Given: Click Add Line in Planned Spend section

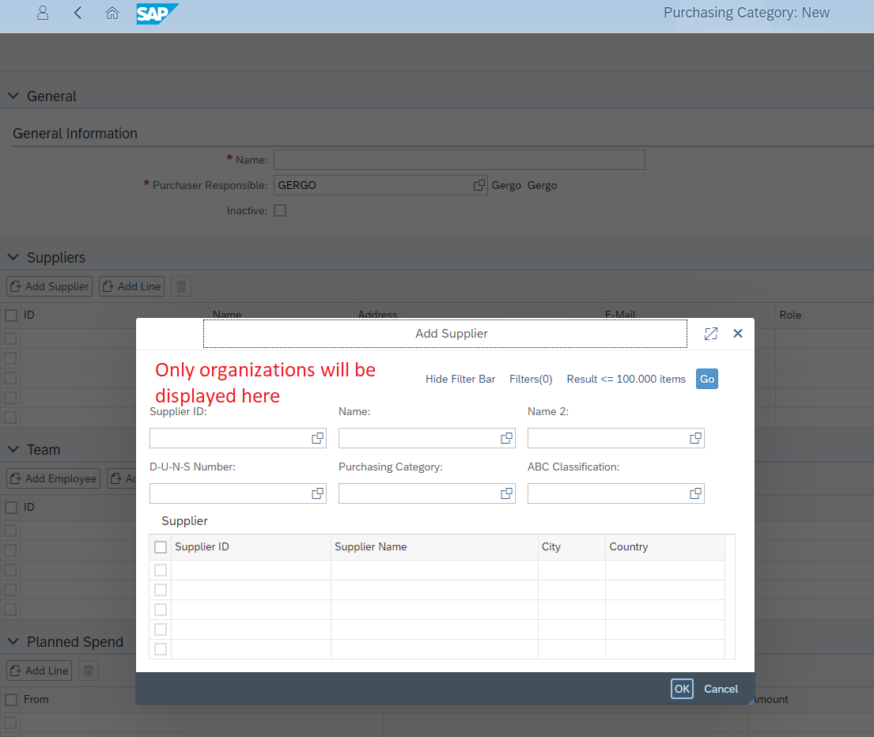Looking at the screenshot, I should (40, 671).
